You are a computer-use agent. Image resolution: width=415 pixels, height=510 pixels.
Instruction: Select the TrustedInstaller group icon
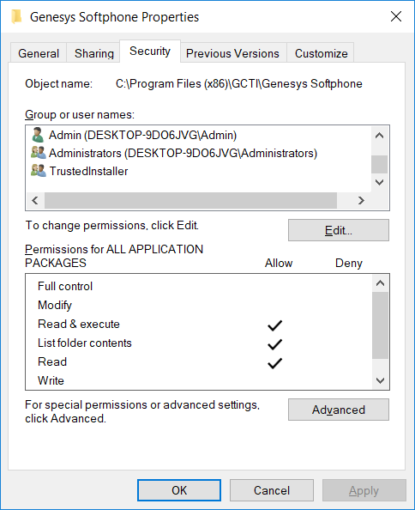(38, 171)
